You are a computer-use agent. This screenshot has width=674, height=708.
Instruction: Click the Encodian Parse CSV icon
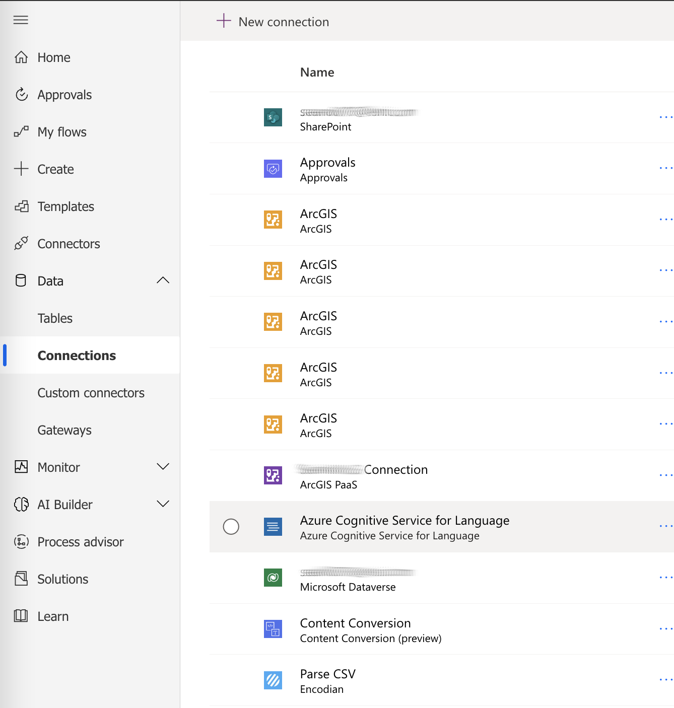point(273,680)
